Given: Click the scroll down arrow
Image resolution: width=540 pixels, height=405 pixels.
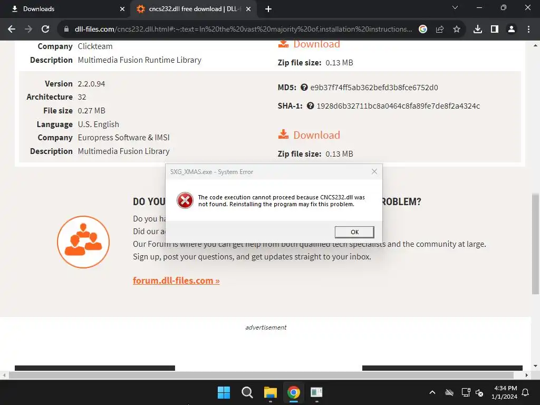Looking at the screenshot, I should tap(536, 366).
